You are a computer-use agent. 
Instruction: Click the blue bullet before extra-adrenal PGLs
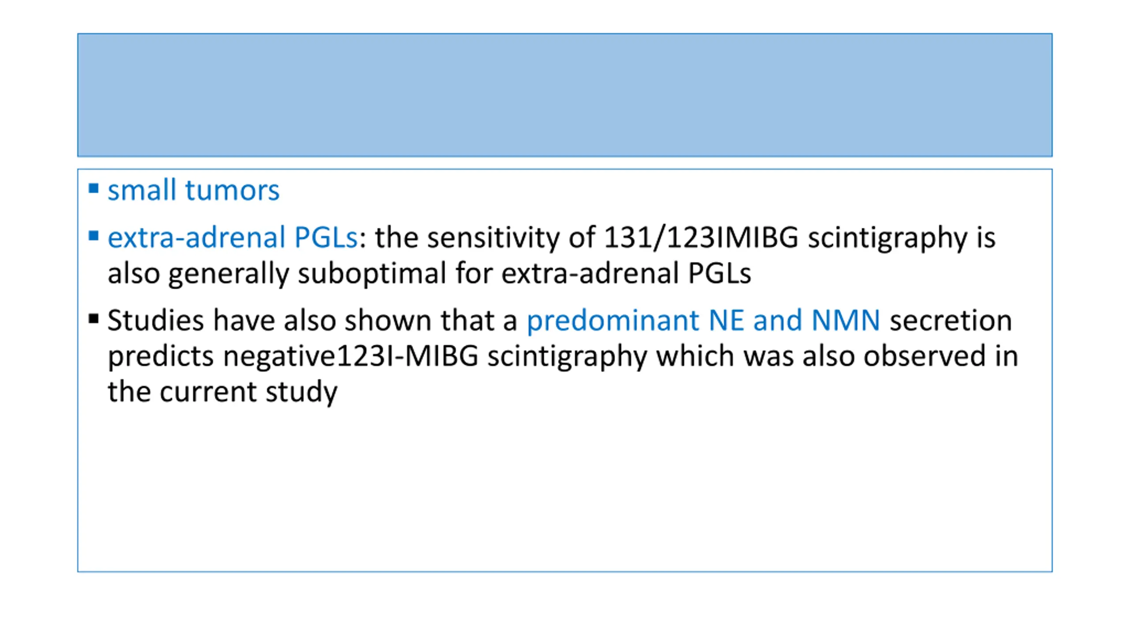[x=93, y=236]
